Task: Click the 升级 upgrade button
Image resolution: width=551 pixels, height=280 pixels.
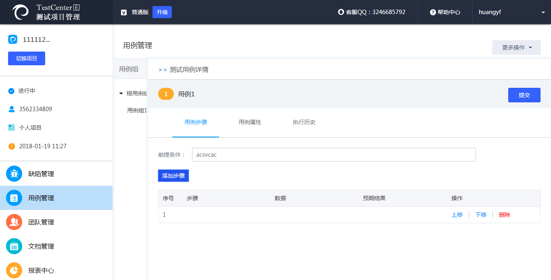Action: point(162,12)
